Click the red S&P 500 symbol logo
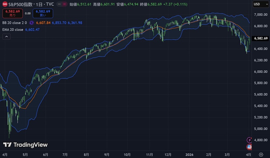 [x=5, y=4]
